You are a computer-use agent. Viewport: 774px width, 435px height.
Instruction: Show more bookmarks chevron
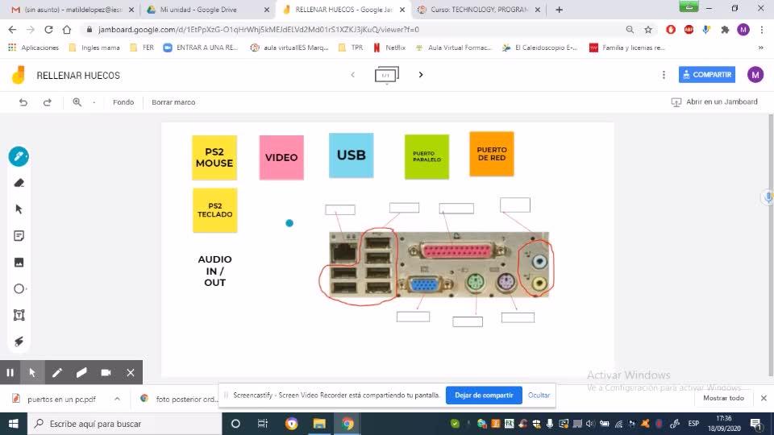click(760, 48)
